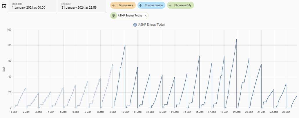The height and width of the screenshot is (118, 299).
Task: Click the 40 value on the y-axis
Action: tap(10, 77)
